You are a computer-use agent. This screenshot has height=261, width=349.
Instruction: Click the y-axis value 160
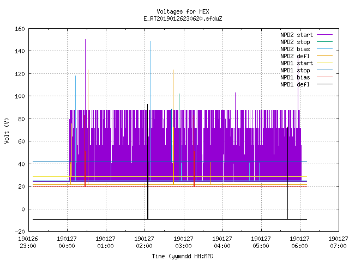pyautogui.click(x=20, y=29)
